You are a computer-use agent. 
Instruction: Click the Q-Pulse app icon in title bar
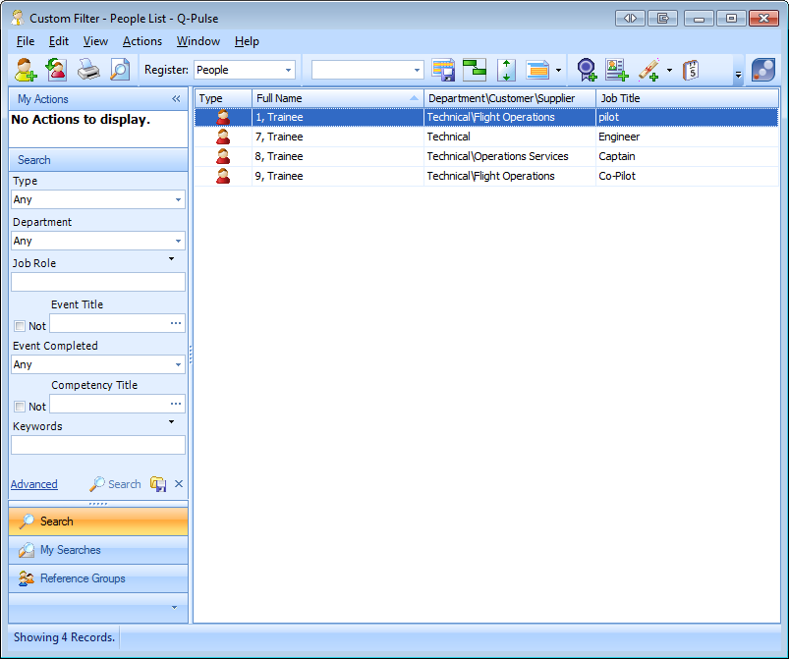point(18,18)
